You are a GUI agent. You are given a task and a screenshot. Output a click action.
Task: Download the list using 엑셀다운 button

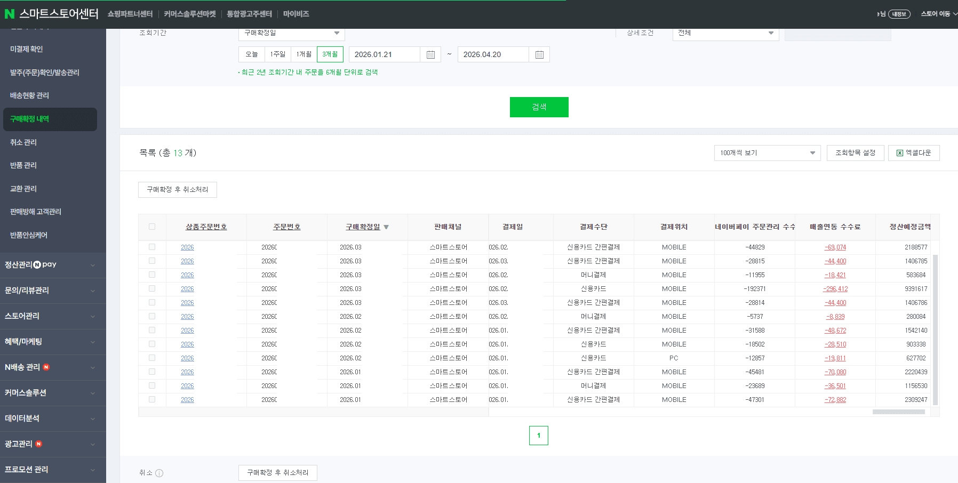click(913, 153)
